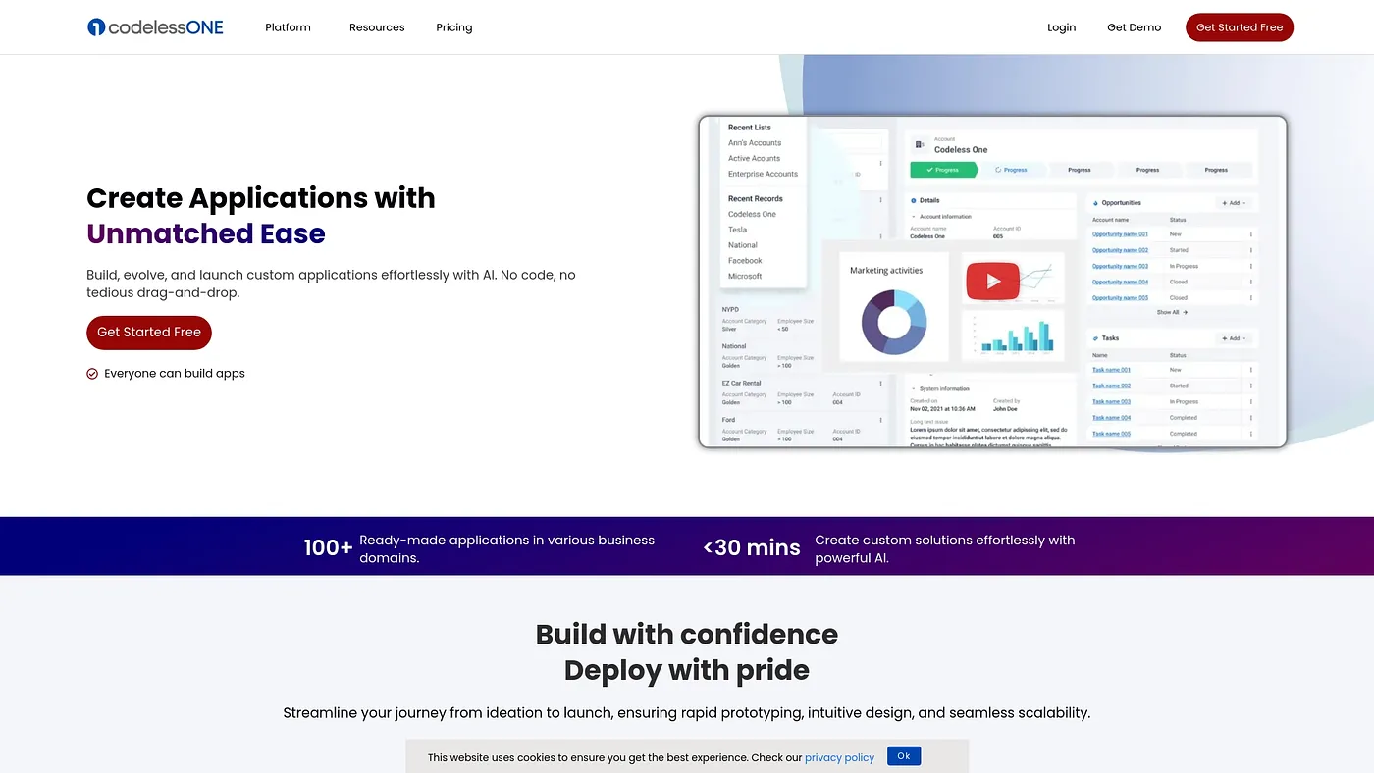Play the YouTube video in the dashboard preview
This screenshot has width=1374, height=773.
click(x=992, y=282)
